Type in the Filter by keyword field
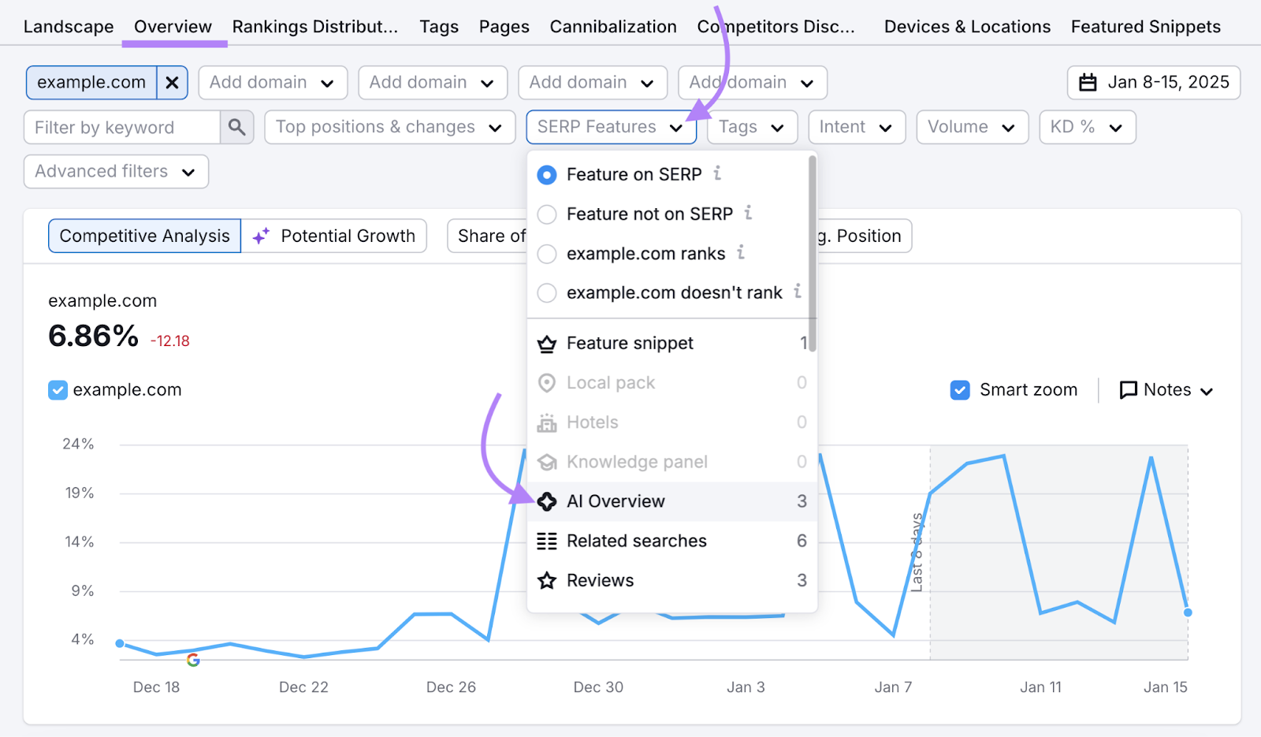1261x737 pixels. [x=122, y=128]
